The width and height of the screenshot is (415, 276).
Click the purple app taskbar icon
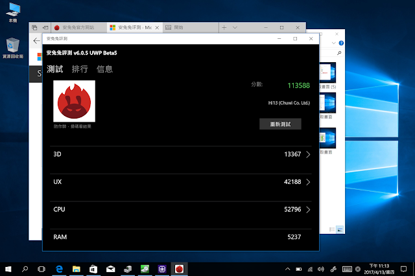162,269
